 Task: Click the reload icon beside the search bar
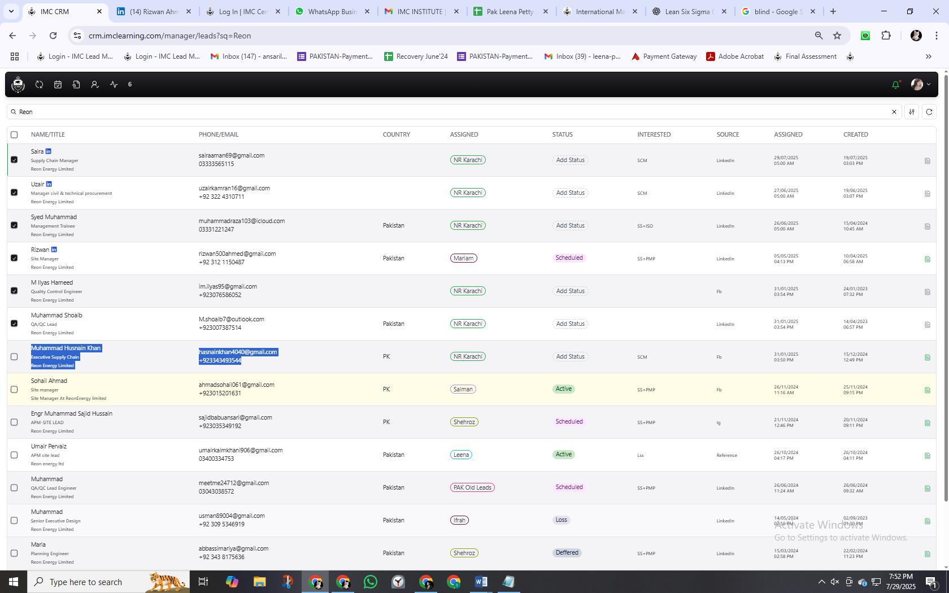929,112
